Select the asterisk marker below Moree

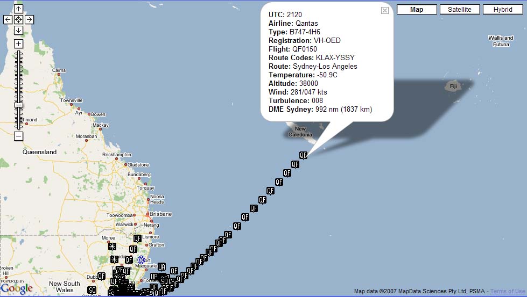113,247
